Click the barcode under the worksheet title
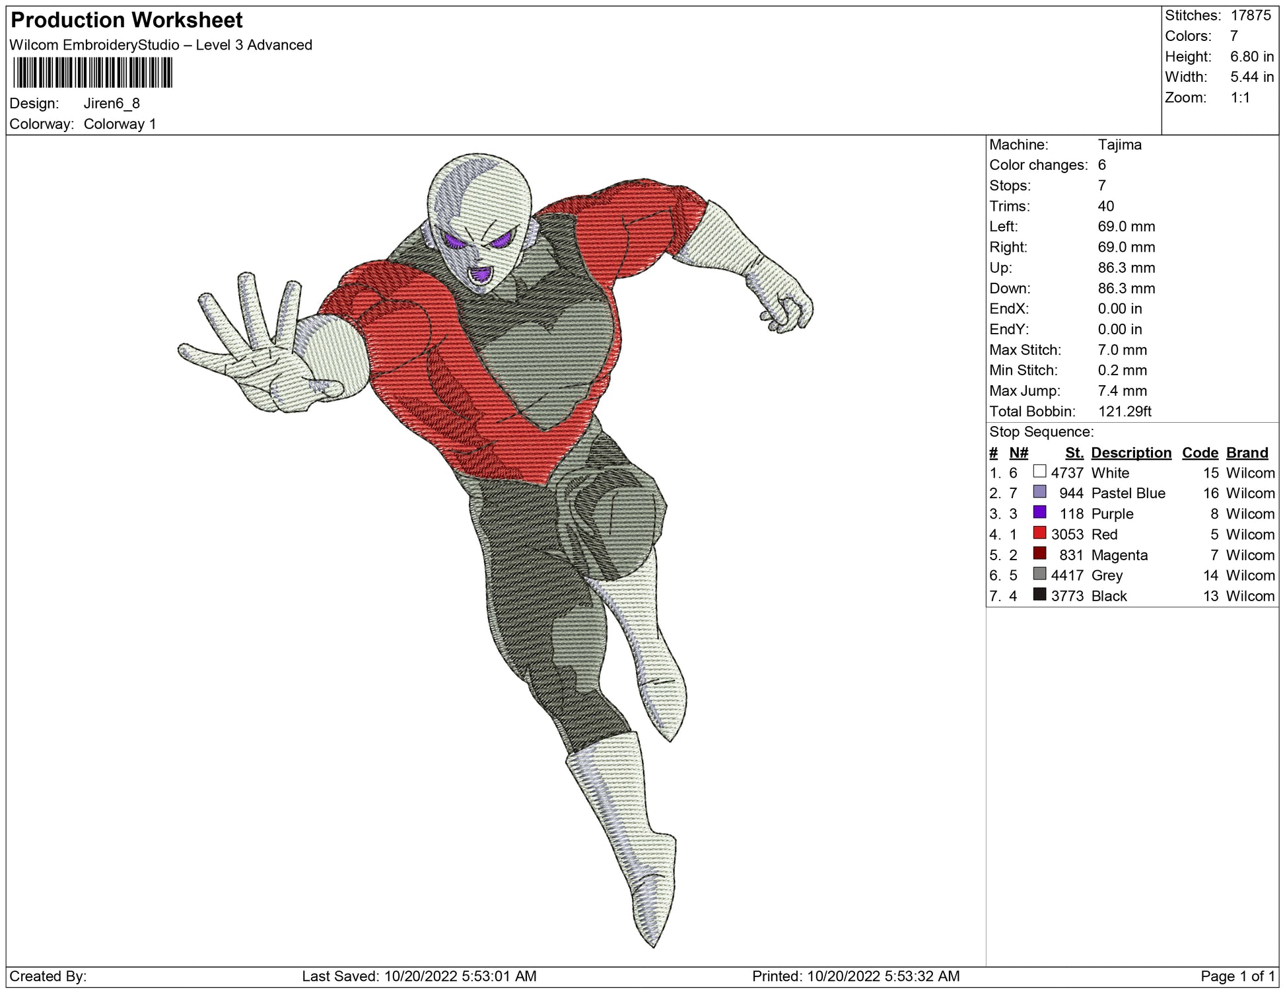The image size is (1285, 989). pos(92,73)
